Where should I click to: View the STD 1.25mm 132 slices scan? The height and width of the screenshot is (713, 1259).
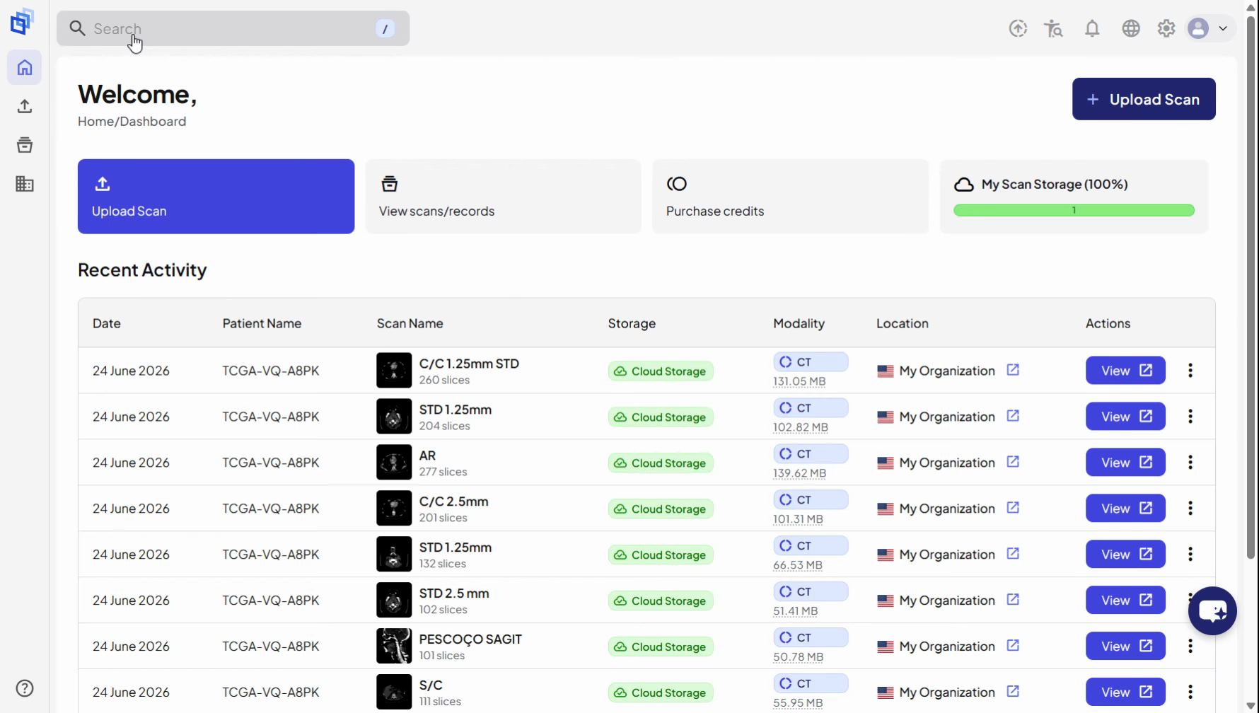pos(1125,555)
